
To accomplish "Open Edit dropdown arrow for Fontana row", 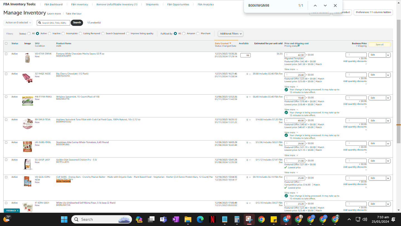I will click(388, 55).
